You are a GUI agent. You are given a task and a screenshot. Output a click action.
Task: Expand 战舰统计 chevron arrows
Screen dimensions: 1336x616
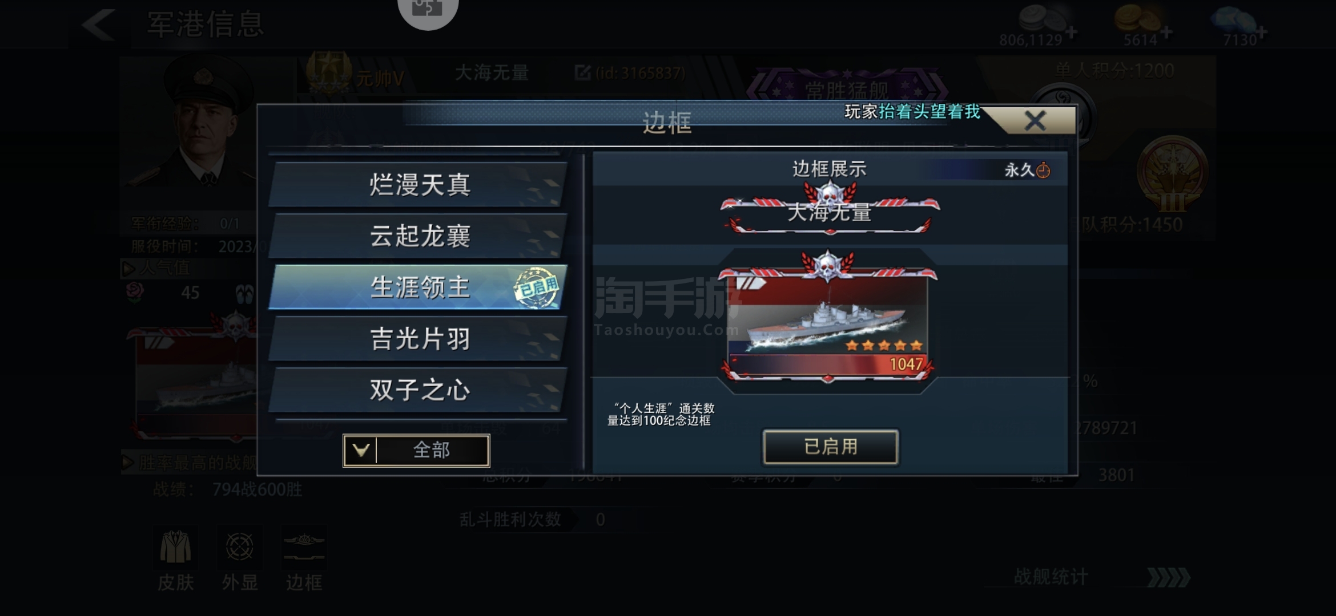coord(1169,577)
